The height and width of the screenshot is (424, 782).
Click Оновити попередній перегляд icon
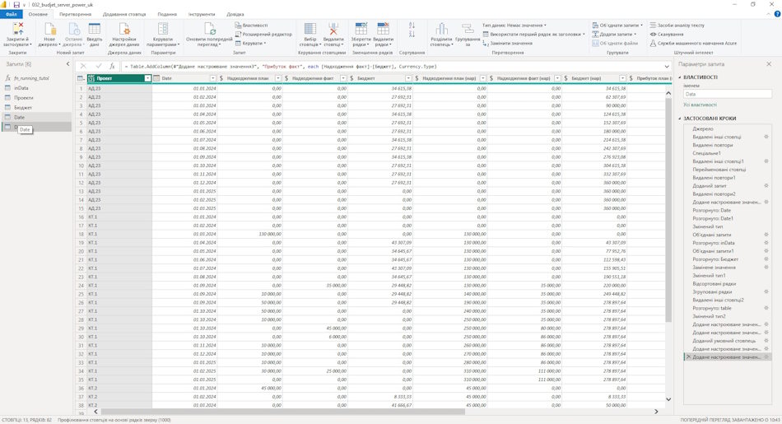[209, 29]
